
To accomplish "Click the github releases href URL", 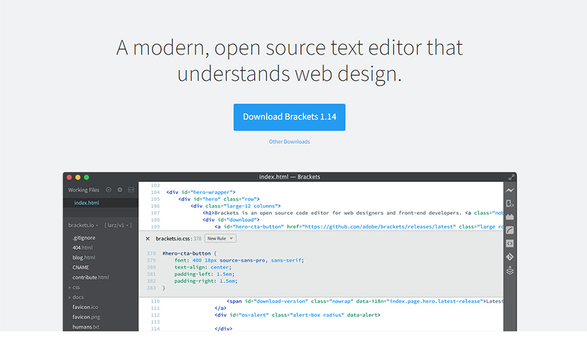I will pos(379,226).
